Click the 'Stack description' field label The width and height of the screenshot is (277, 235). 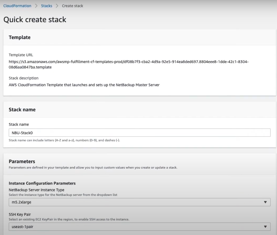coord(24,78)
